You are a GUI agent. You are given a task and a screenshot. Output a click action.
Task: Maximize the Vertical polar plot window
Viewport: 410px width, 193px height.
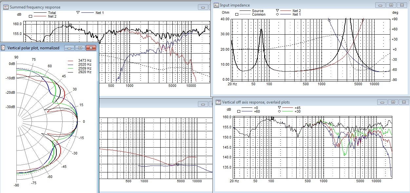tap(80, 48)
